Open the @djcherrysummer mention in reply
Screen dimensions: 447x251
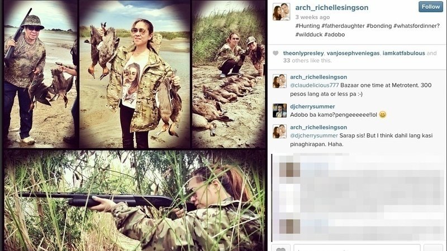pos(314,136)
